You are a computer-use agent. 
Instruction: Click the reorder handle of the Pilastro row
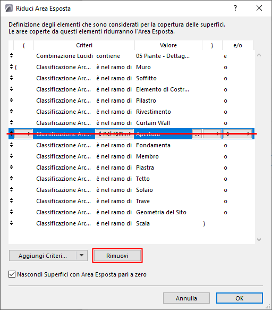[12, 100]
